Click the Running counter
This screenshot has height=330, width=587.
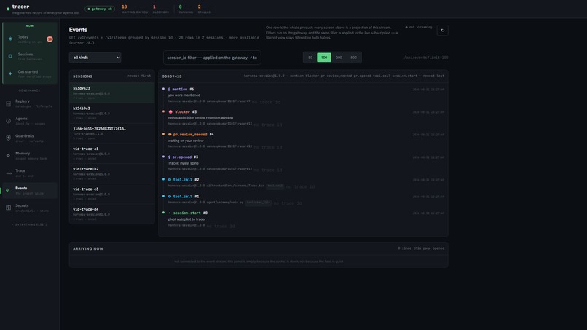(186, 9)
